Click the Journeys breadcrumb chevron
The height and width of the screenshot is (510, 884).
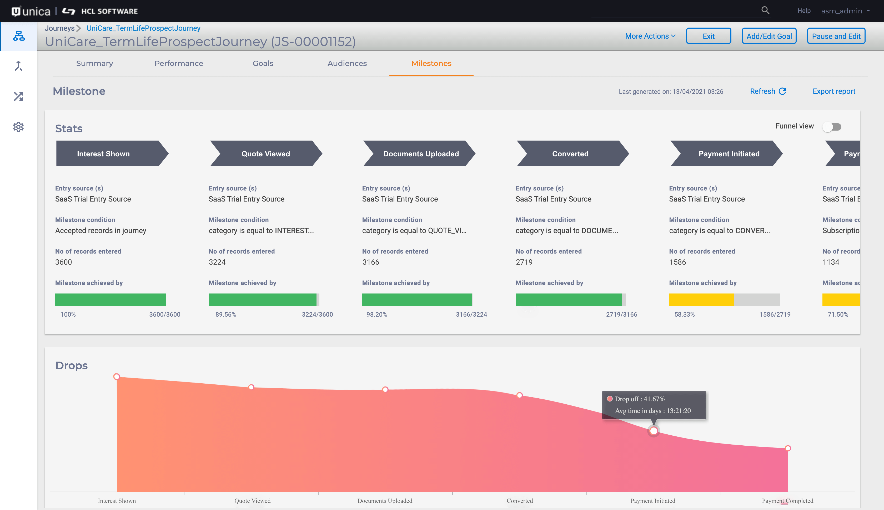(79, 28)
